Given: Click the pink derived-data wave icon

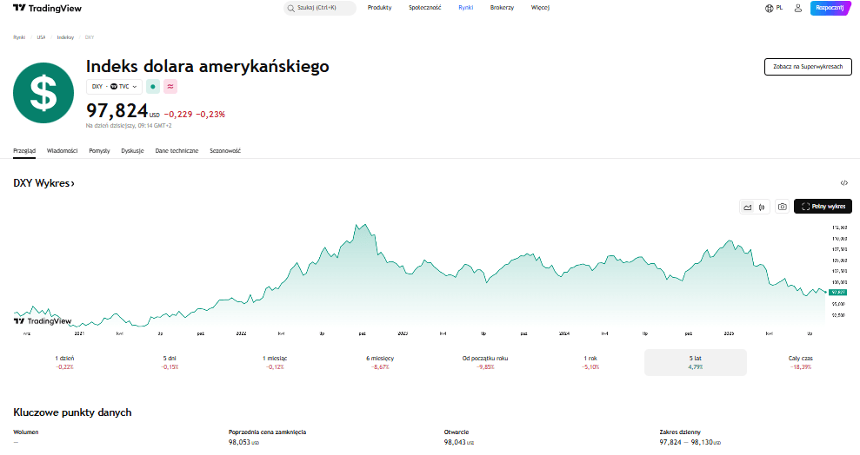Looking at the screenshot, I should (x=170, y=87).
